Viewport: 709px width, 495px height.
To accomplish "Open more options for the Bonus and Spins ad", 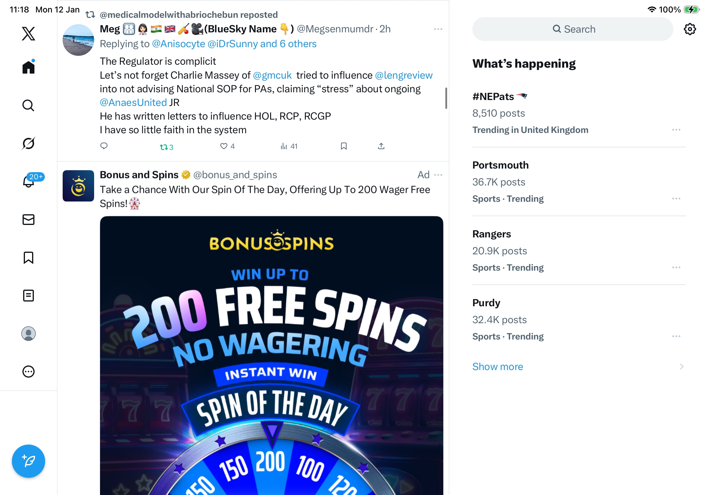I will (x=438, y=175).
